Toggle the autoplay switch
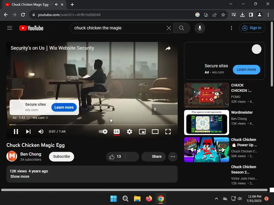 (x=103, y=132)
